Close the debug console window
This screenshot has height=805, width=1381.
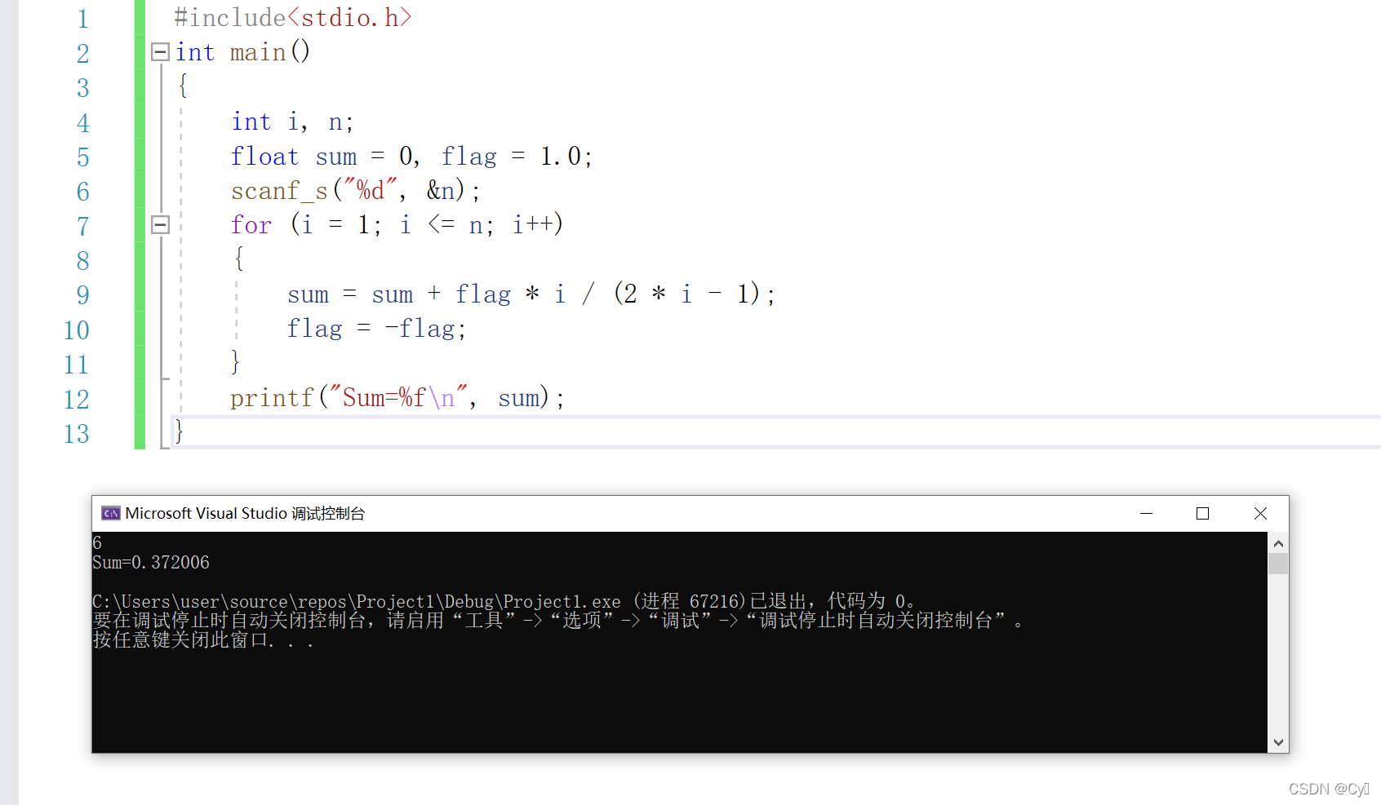(x=1260, y=513)
